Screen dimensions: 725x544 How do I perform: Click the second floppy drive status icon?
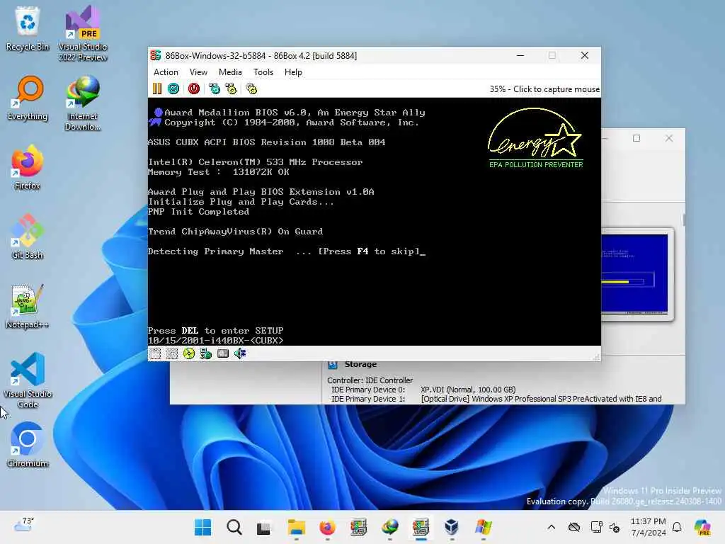point(172,354)
